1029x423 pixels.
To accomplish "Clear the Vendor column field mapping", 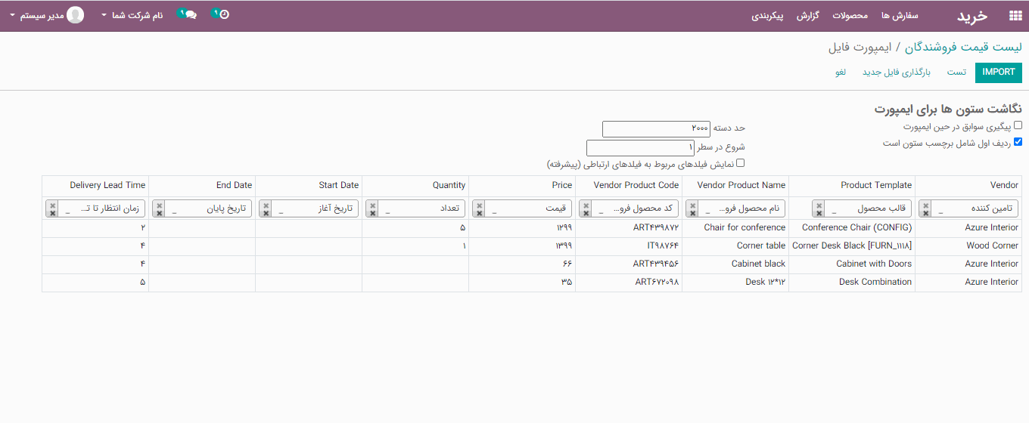I will (926, 208).
